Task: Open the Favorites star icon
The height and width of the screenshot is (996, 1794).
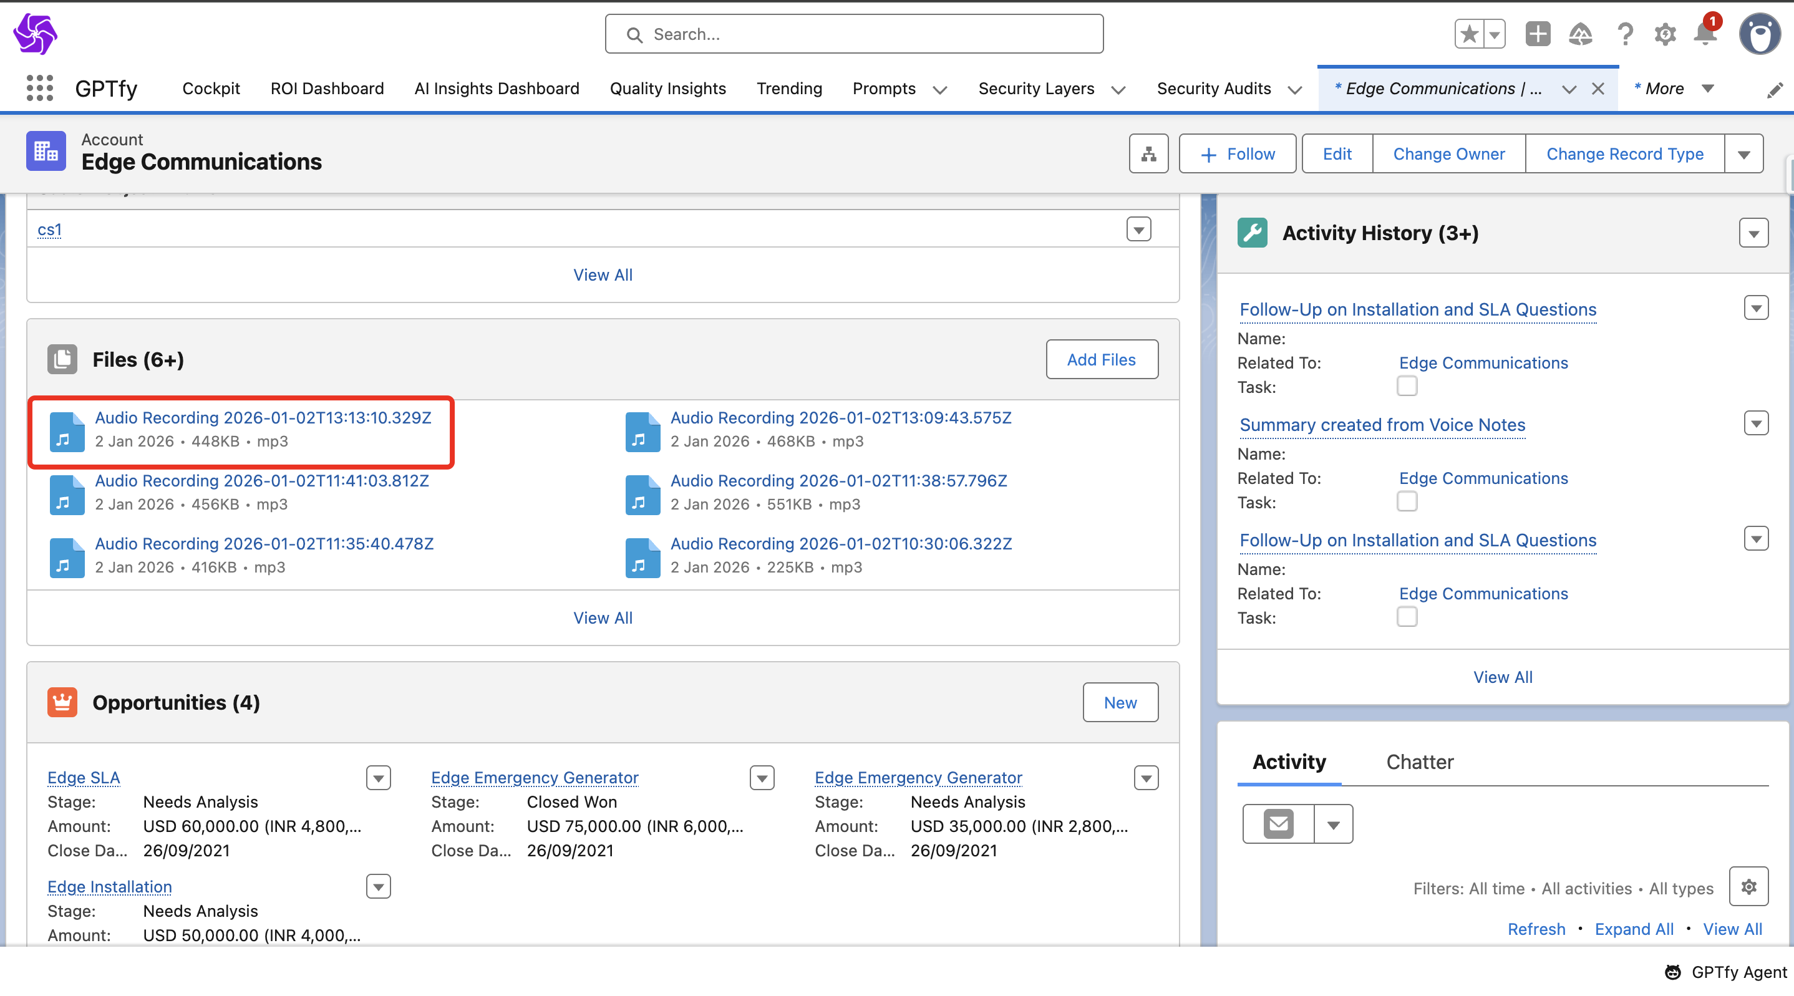Action: tap(1470, 34)
